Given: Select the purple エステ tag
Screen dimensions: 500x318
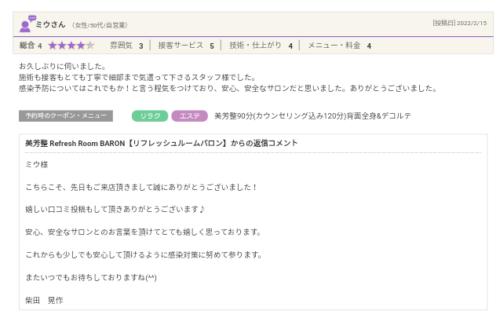Looking at the screenshot, I should click(189, 116).
